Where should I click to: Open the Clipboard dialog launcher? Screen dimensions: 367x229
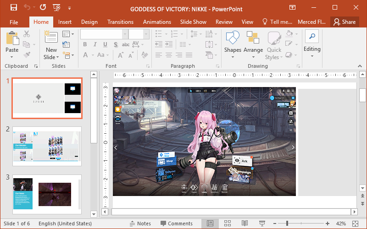coord(36,66)
